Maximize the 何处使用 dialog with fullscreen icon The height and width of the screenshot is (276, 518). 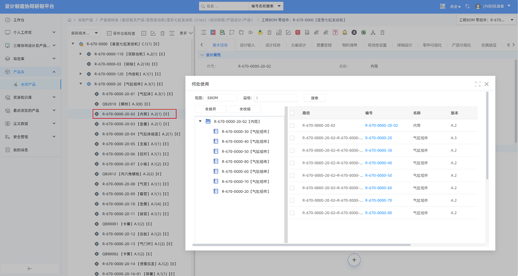pos(478,84)
